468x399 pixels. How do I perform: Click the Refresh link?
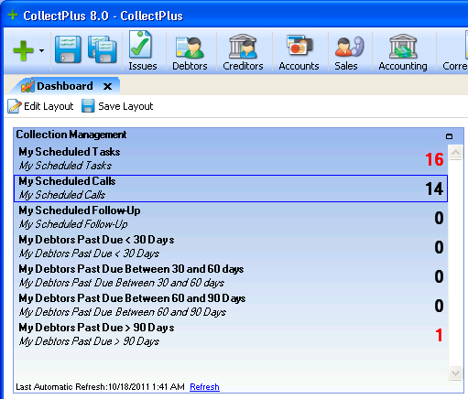point(204,387)
